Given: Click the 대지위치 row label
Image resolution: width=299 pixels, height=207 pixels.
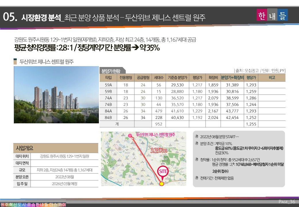Looking at the screenshot, I should click(22, 156).
